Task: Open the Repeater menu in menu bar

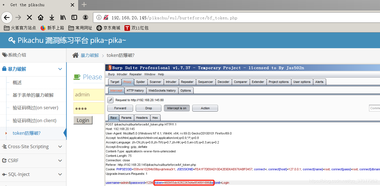Action: pyautogui.click(x=136, y=74)
